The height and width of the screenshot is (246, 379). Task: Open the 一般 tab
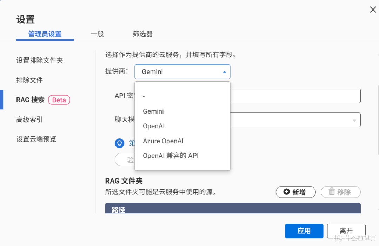pos(97,34)
